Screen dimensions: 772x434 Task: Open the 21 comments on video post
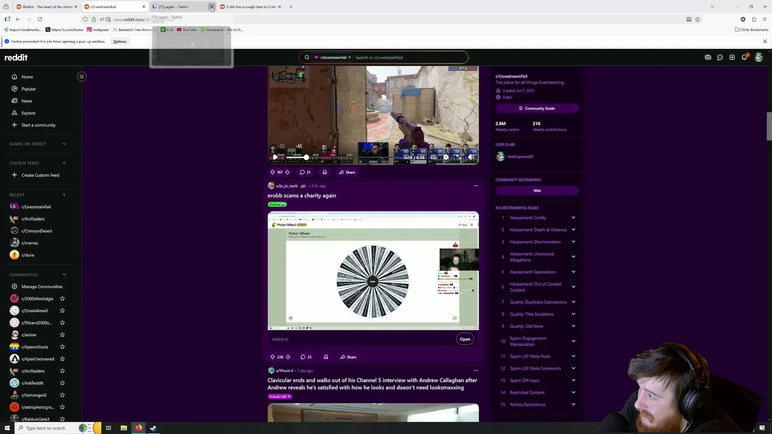[305, 172]
